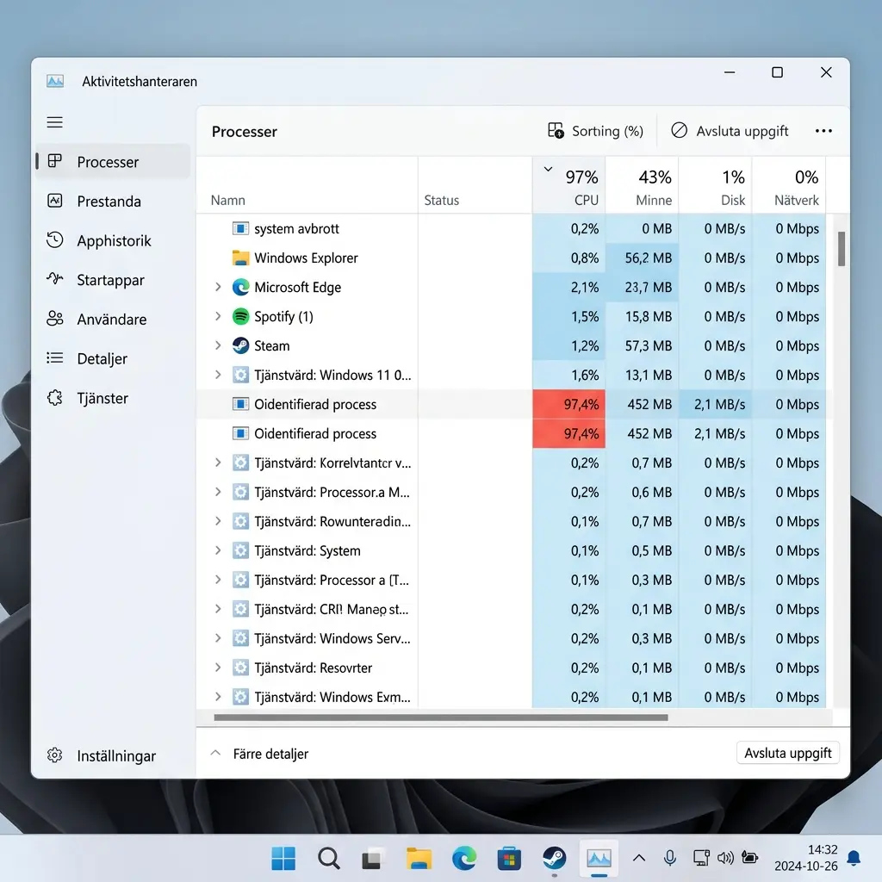Click the Microsoft Edge process icon
The image size is (882, 882).
coord(241,288)
